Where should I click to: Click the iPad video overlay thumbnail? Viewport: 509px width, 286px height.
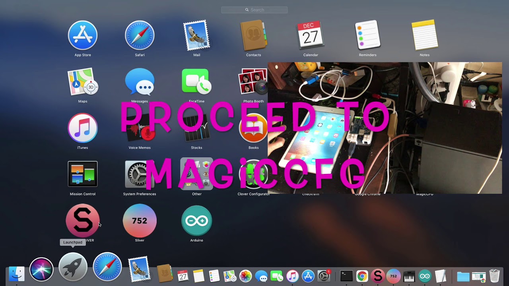coord(385,128)
